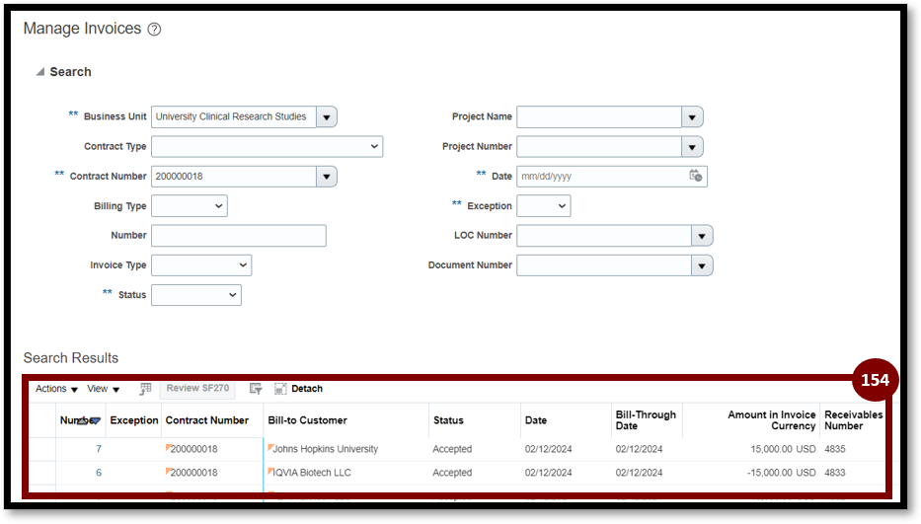Open Exception dropdown
Viewport: 921px width, 524px height.
(543, 206)
